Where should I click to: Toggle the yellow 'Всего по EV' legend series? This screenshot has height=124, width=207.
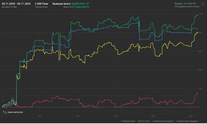144,121
